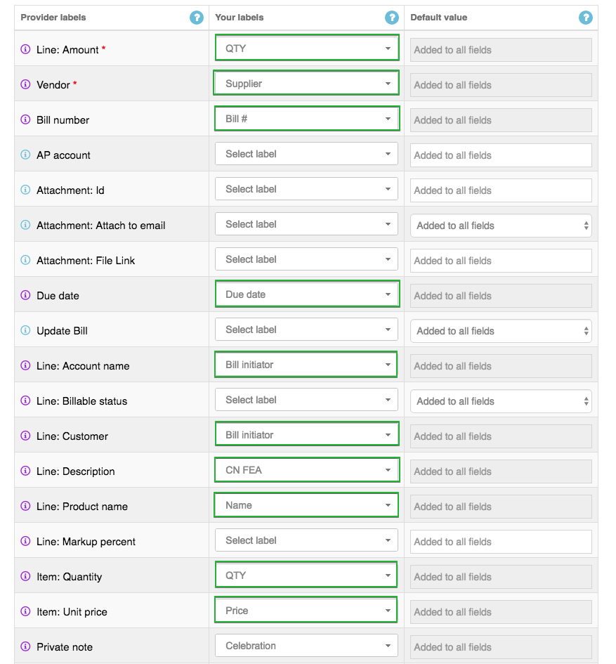The height and width of the screenshot is (664, 616).
Task: Open the Update Bill default value selector
Action: pyautogui.click(x=501, y=331)
